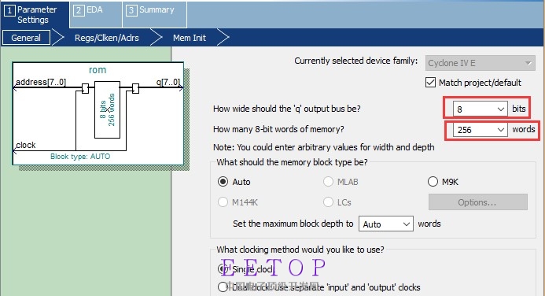Open the memory words count dropdown

pyautogui.click(x=480, y=130)
